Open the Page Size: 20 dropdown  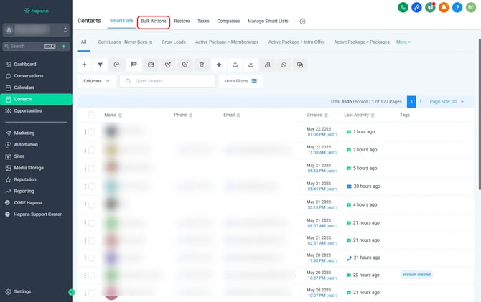pos(447,102)
